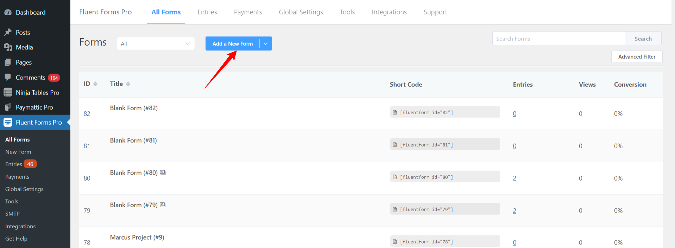
Task: Open the Tools top tab
Action: [347, 12]
